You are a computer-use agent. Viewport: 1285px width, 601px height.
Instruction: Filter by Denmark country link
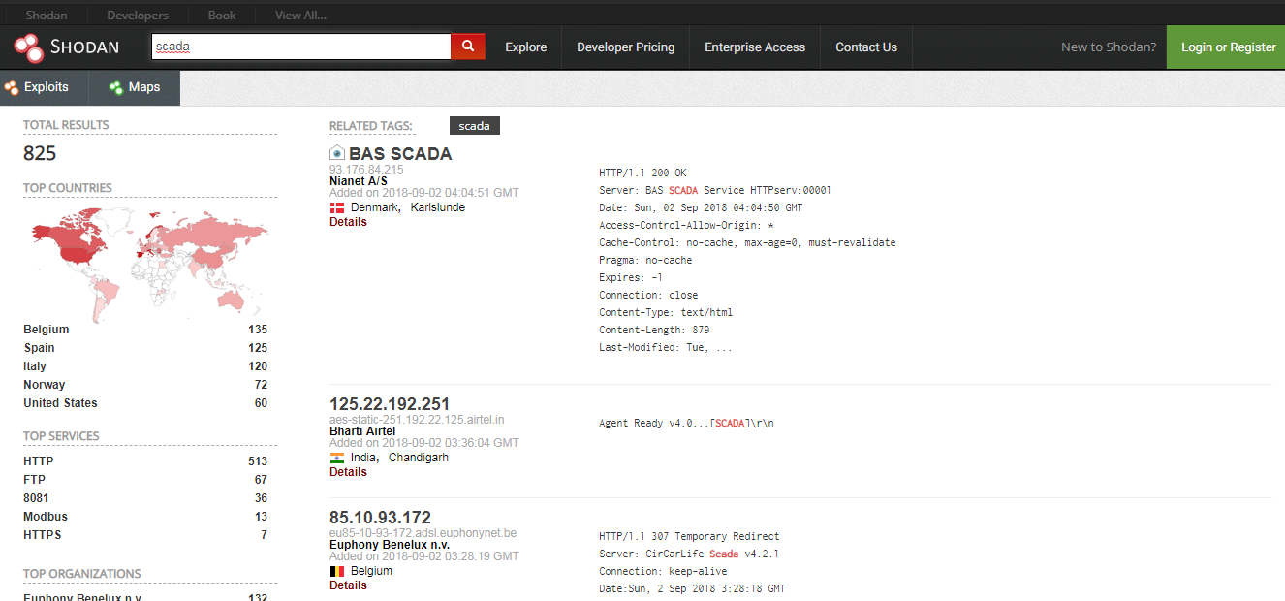click(373, 207)
